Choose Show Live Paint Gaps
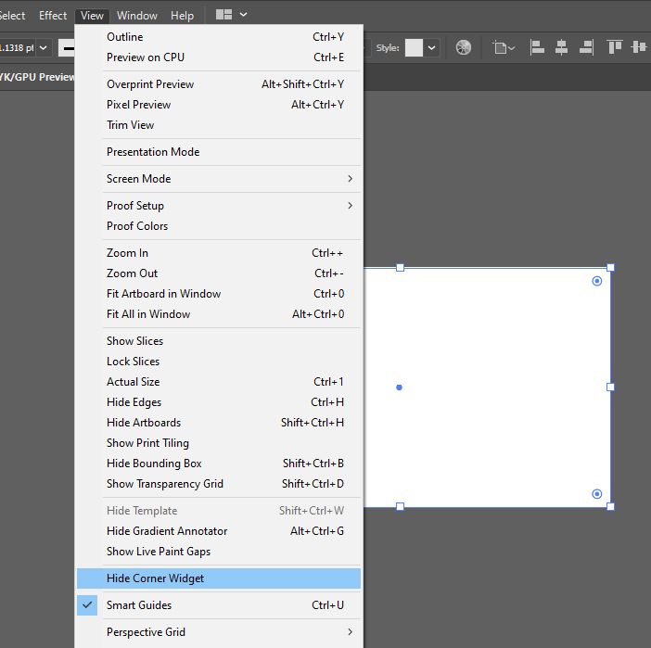 click(x=219, y=551)
